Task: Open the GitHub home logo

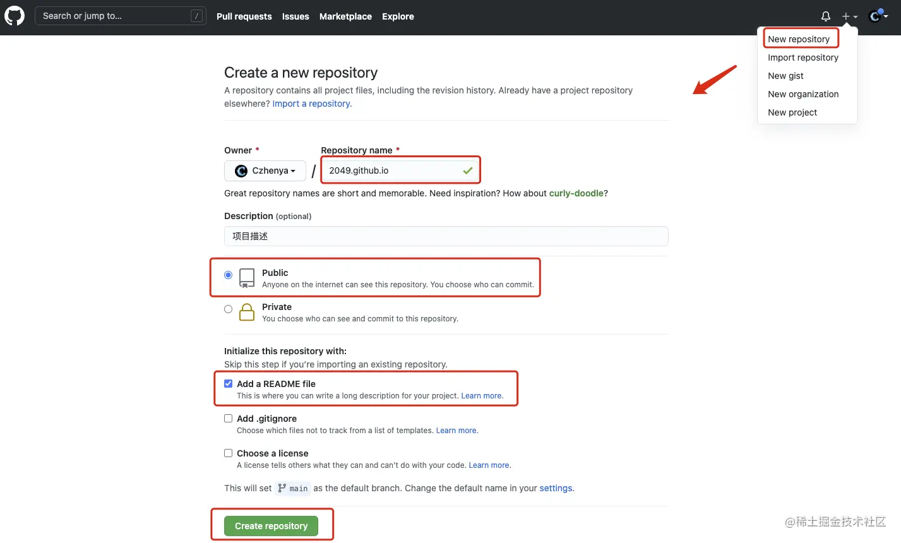Action: click(15, 16)
